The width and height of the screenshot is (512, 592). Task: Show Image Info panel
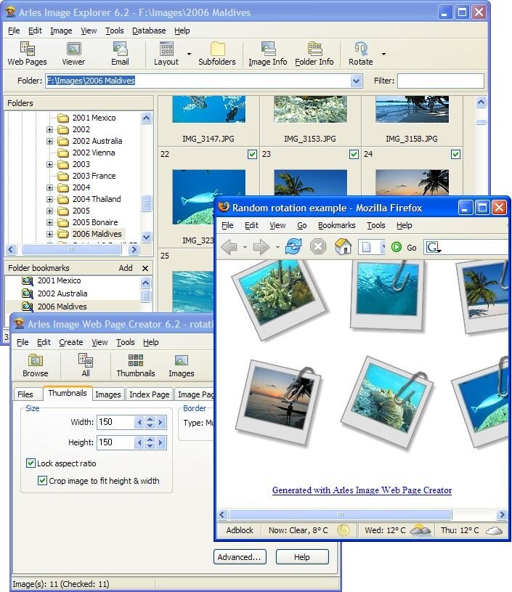268,54
